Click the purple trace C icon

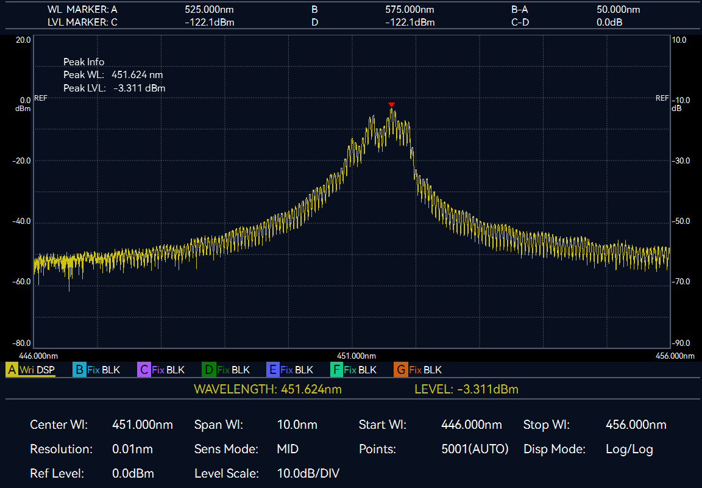(144, 370)
